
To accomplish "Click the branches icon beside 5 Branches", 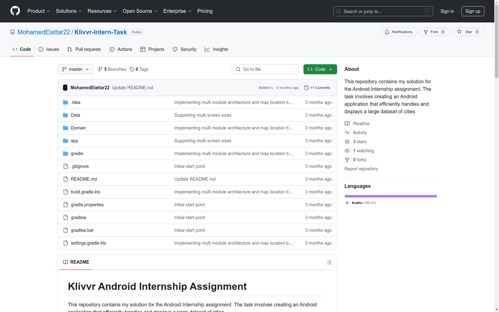I will pos(100,69).
